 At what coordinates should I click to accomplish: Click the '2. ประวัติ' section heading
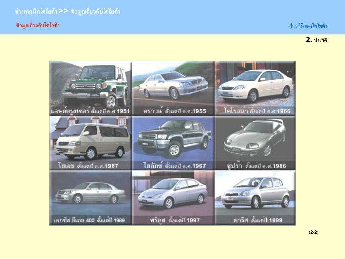click(x=316, y=40)
